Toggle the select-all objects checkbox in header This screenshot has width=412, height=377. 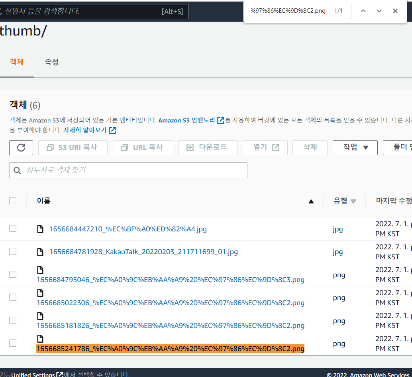(13, 201)
